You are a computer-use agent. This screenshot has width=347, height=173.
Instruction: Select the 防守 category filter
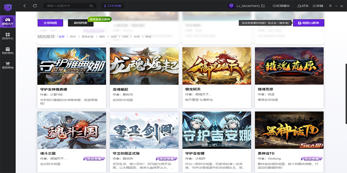coord(73,37)
